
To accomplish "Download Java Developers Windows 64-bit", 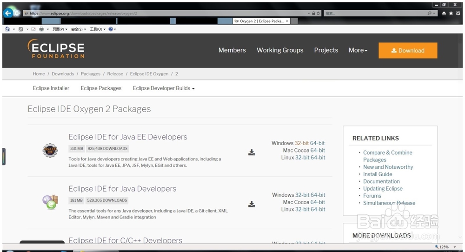I will pyautogui.click(x=318, y=195).
